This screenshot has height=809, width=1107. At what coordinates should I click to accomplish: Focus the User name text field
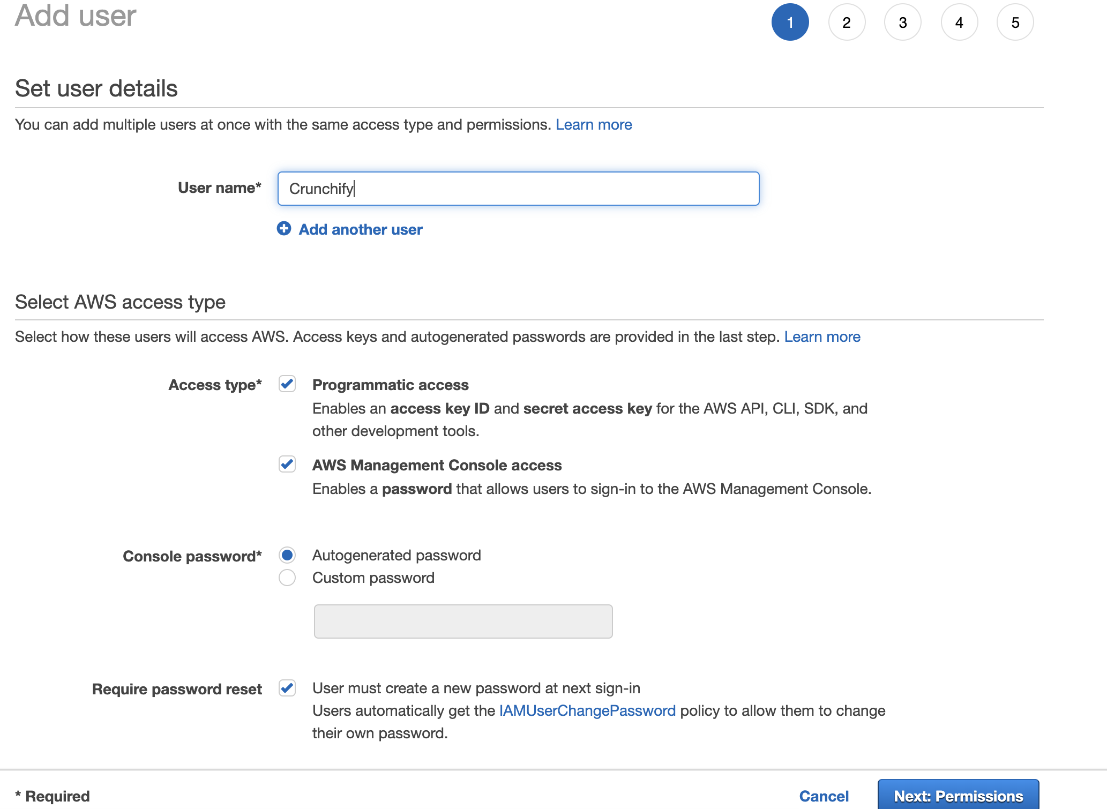pos(518,189)
